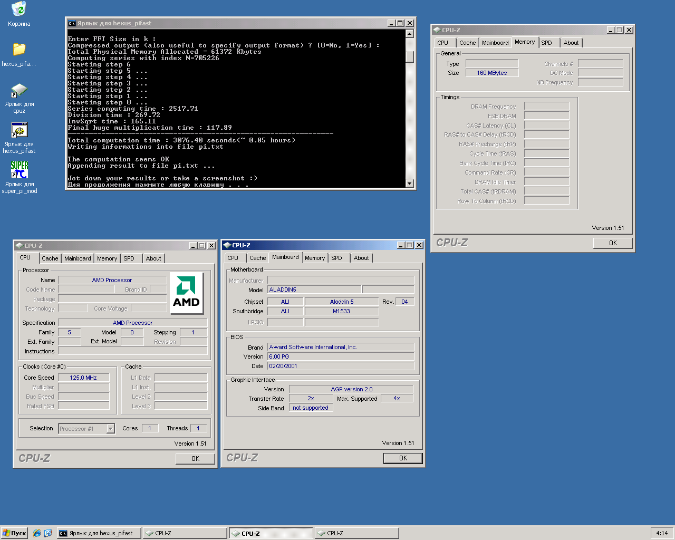Open the hexus_pifast folder on desktop
The height and width of the screenshot is (540, 675).
(x=19, y=54)
